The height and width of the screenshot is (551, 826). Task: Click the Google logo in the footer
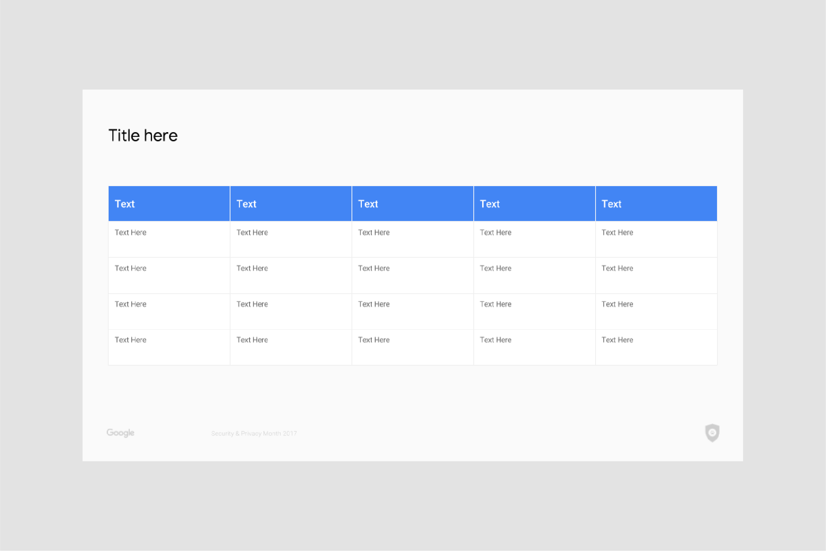[120, 433]
